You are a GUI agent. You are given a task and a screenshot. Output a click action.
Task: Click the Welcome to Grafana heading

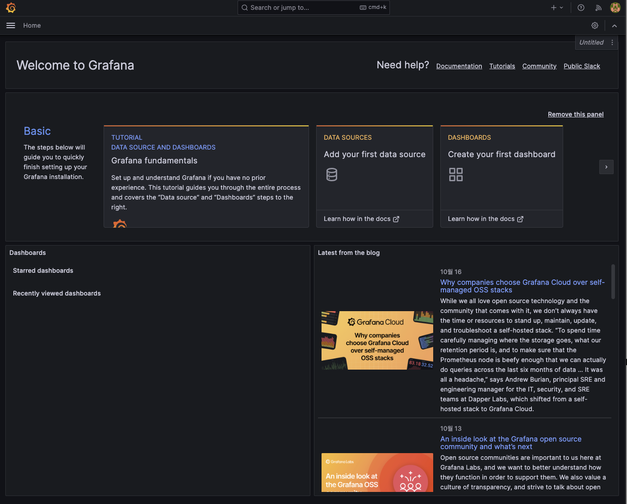click(75, 65)
